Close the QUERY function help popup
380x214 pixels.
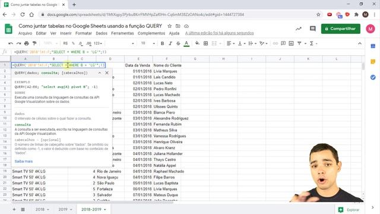tap(107, 73)
